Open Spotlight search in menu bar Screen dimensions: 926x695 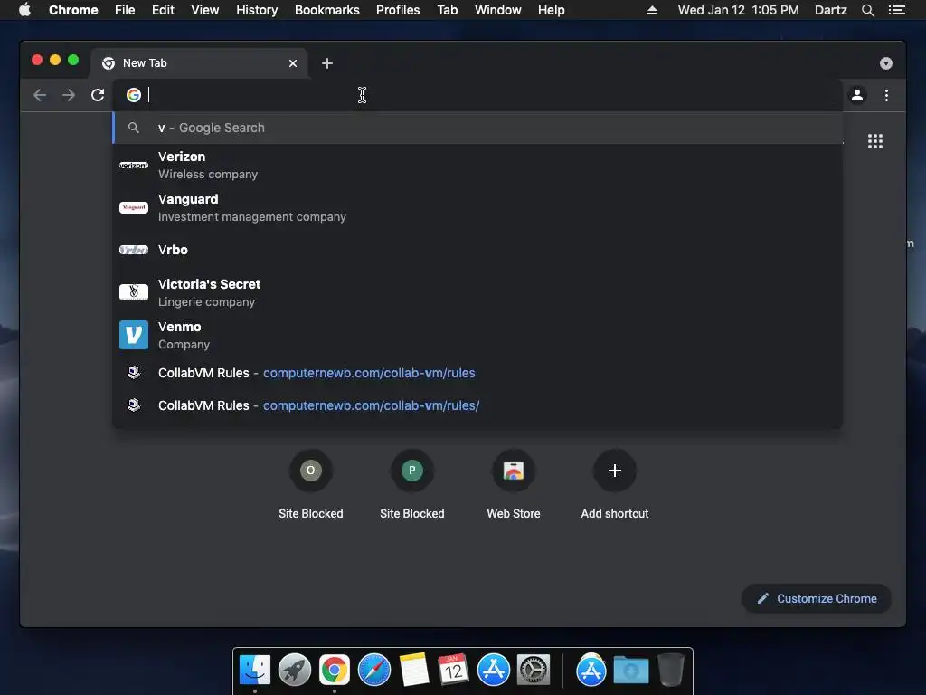(x=867, y=10)
